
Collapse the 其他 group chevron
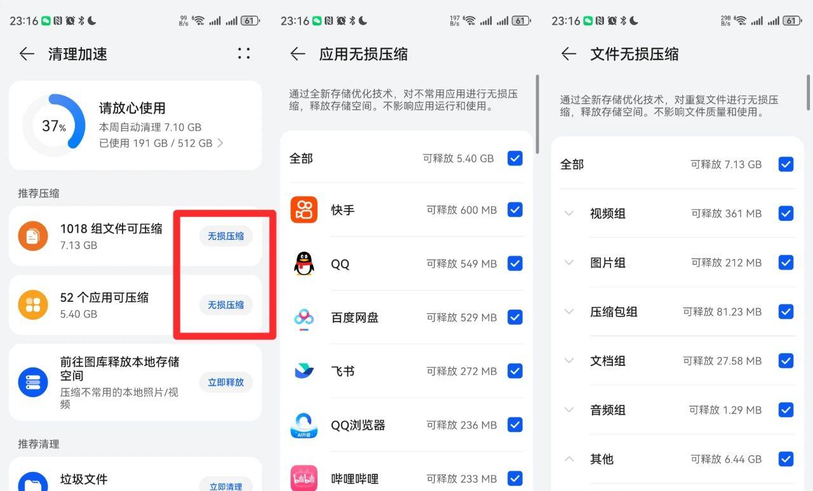tap(569, 459)
